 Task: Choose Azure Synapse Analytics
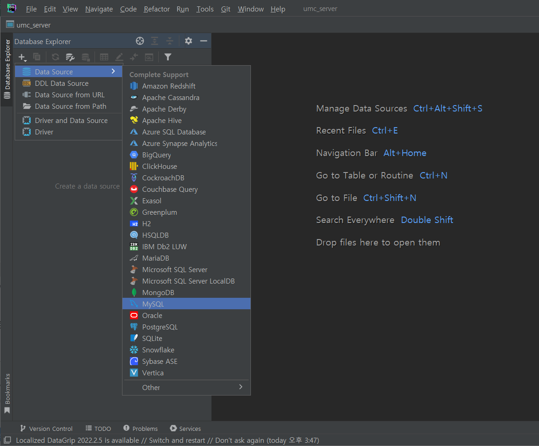tap(186, 144)
